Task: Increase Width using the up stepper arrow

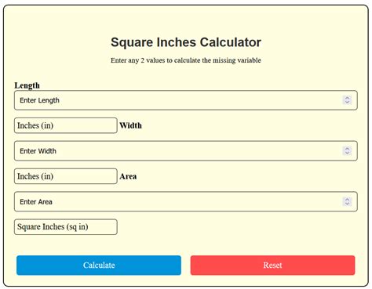Action: (347, 149)
